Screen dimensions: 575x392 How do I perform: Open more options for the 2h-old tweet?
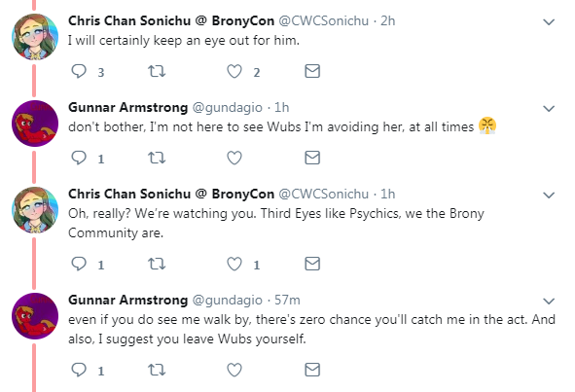pyautogui.click(x=549, y=22)
